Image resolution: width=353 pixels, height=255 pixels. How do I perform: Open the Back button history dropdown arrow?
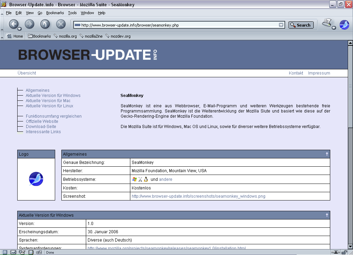[20, 29]
